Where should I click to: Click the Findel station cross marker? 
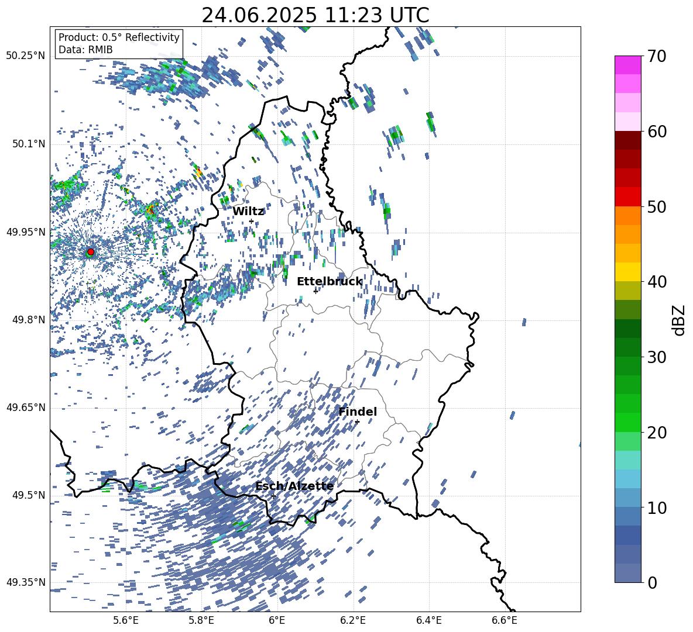point(357,422)
